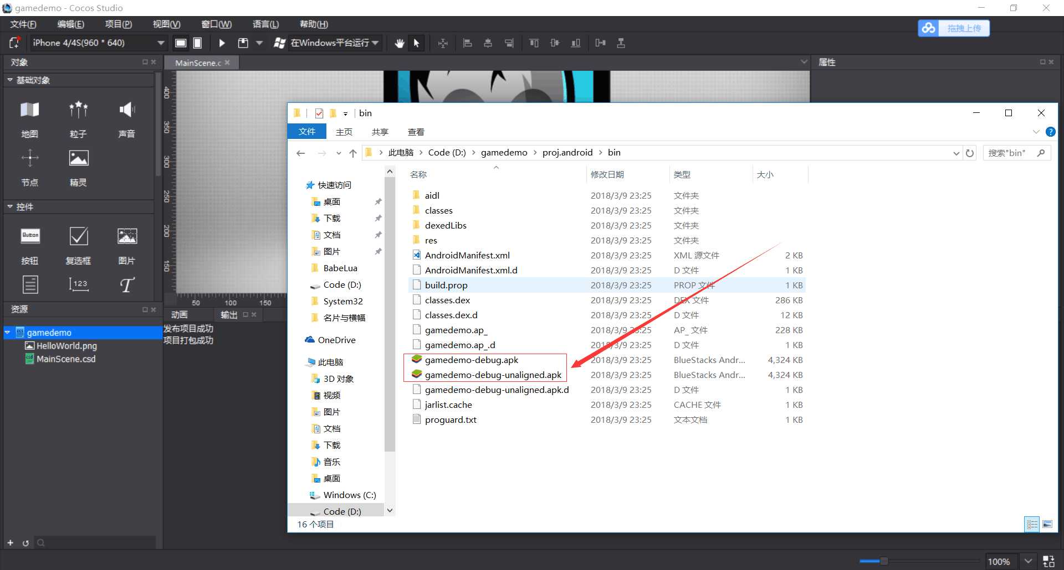Toggle the Explorer title bar checkmark icon
This screenshot has width=1064, height=570.
319,113
